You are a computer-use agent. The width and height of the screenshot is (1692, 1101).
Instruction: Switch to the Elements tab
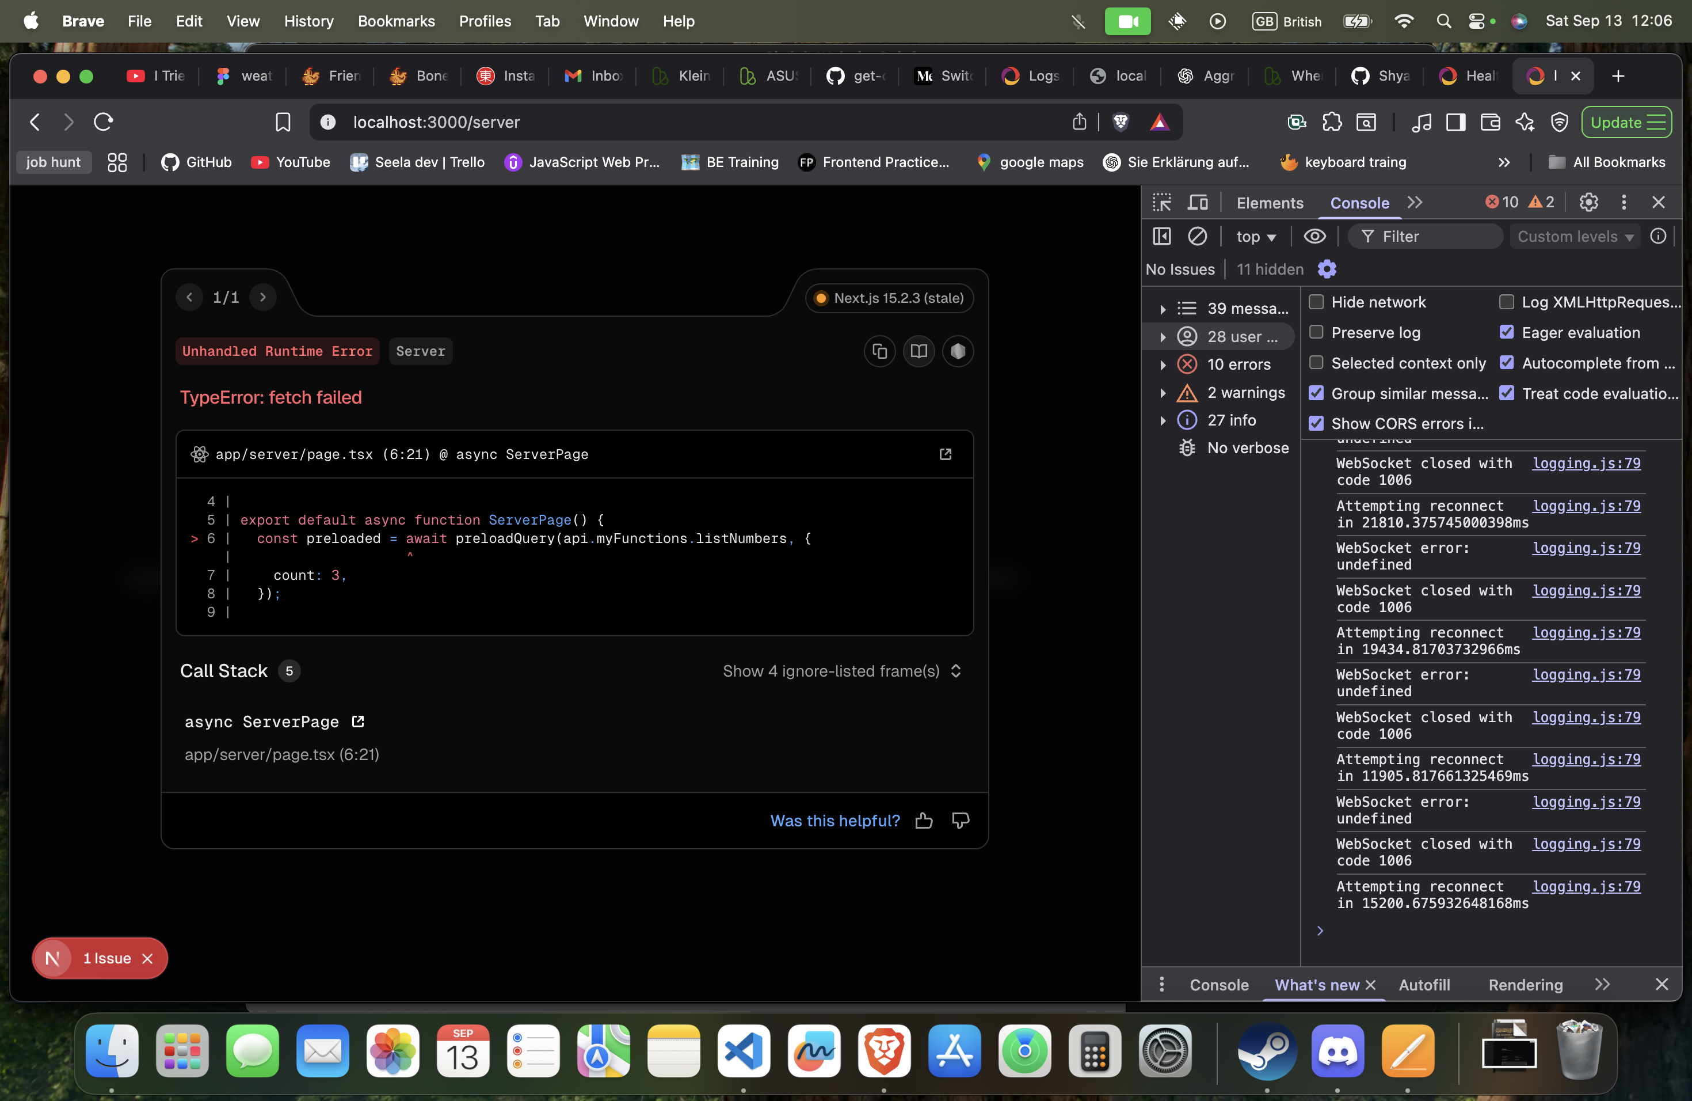1269,203
